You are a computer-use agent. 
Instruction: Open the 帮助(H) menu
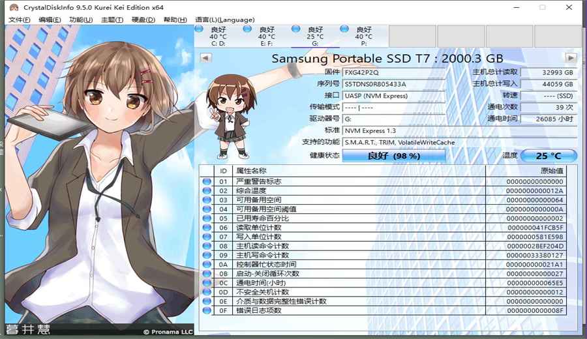(x=175, y=20)
